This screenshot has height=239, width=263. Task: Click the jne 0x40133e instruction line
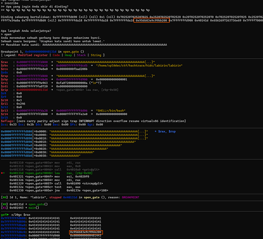(x=59, y=190)
